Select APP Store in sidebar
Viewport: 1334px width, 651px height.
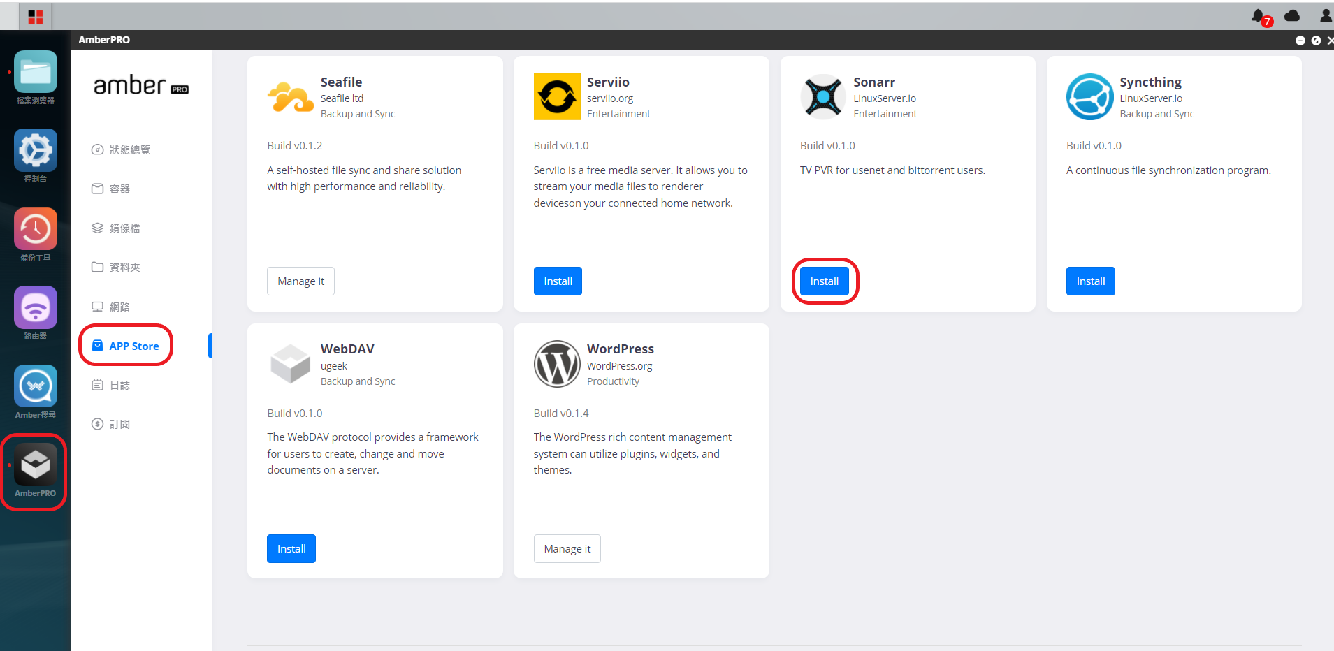126,346
